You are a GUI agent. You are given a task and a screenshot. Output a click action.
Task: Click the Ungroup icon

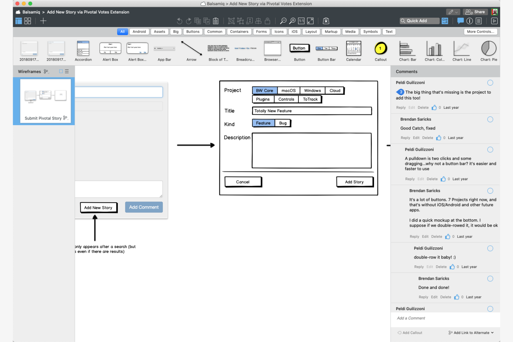click(240, 21)
